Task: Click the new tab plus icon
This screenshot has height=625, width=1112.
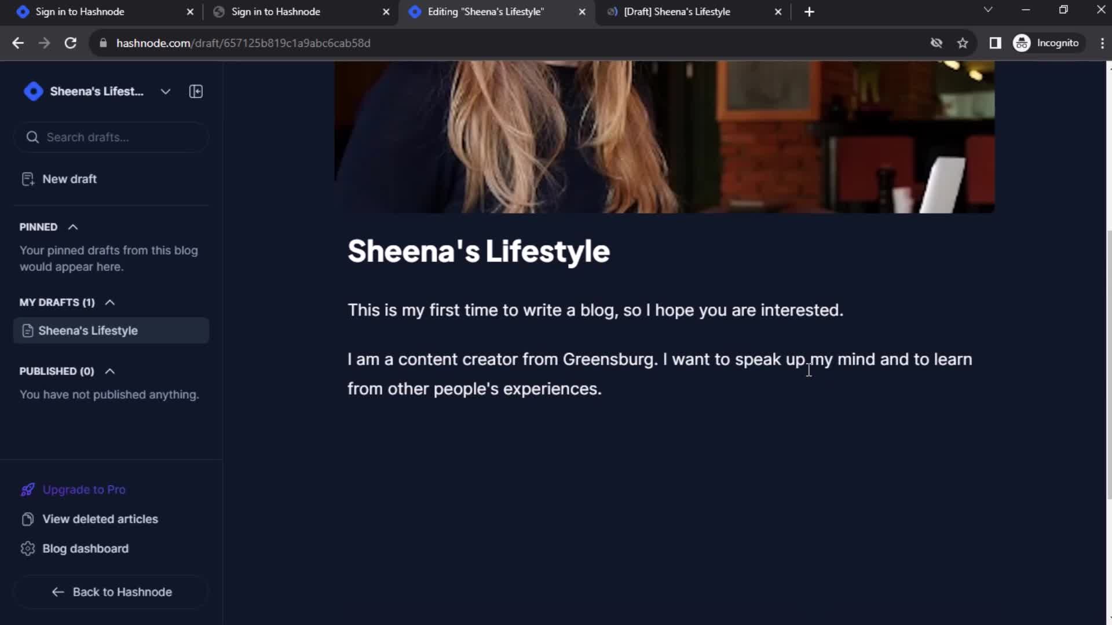Action: [809, 12]
